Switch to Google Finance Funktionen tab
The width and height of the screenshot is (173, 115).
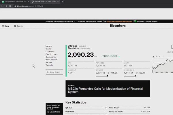pos(15,2)
